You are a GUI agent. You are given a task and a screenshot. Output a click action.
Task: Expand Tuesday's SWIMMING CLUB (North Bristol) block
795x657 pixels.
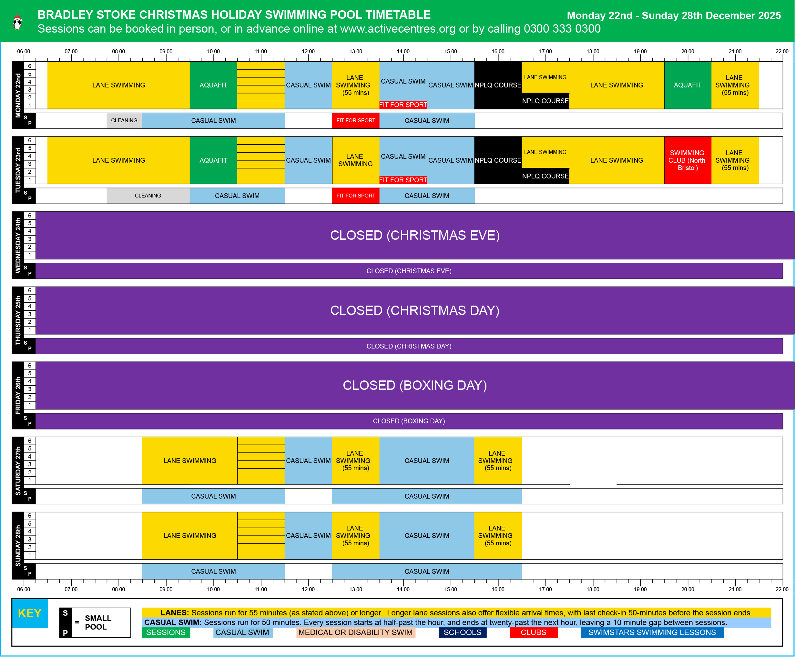coord(688,160)
